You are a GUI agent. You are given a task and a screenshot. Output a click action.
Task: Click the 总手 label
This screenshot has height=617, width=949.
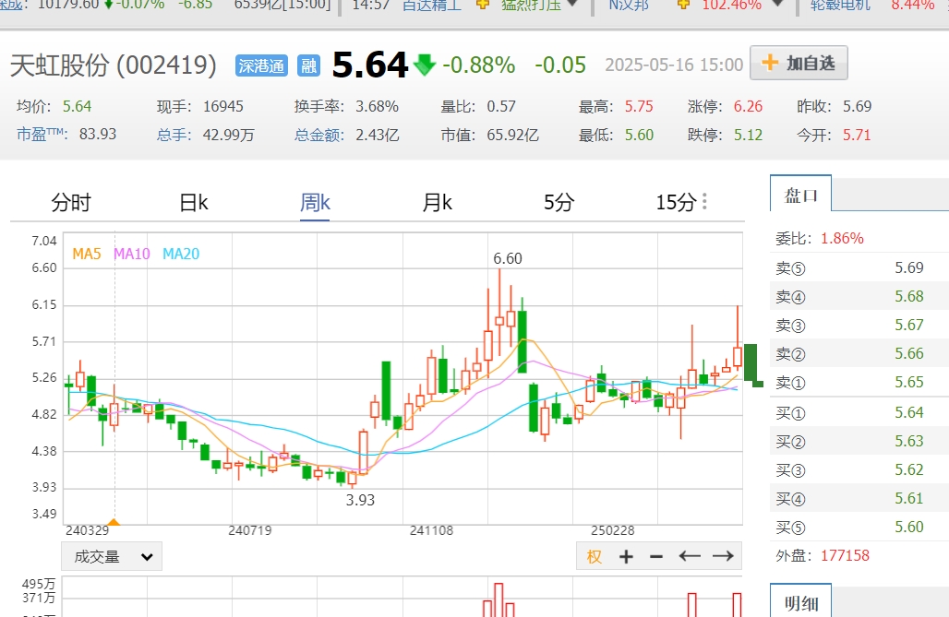(174, 135)
